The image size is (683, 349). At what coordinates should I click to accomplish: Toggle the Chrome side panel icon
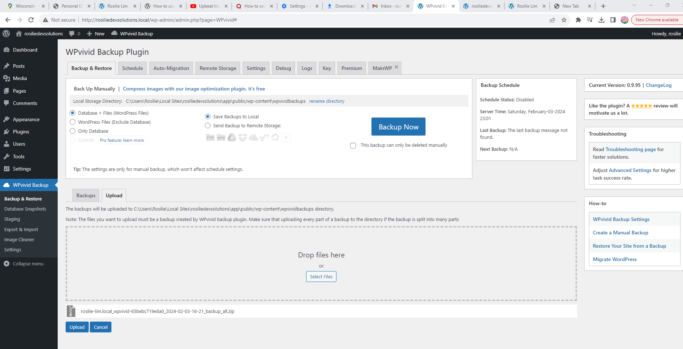(x=613, y=20)
